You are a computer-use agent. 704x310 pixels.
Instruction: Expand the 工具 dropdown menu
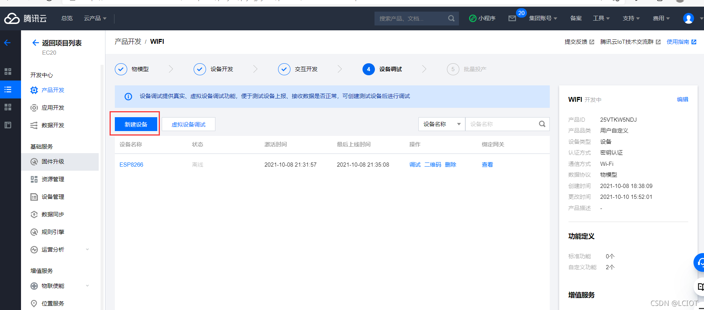tap(601, 18)
